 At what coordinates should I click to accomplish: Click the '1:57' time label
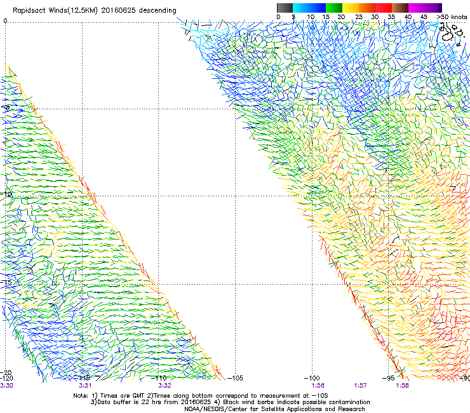[360, 386]
